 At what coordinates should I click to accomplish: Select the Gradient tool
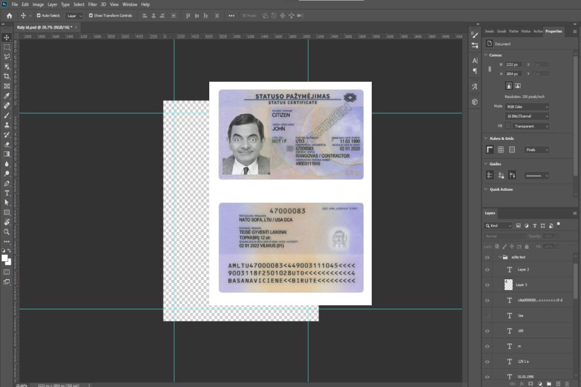pyautogui.click(x=6, y=154)
